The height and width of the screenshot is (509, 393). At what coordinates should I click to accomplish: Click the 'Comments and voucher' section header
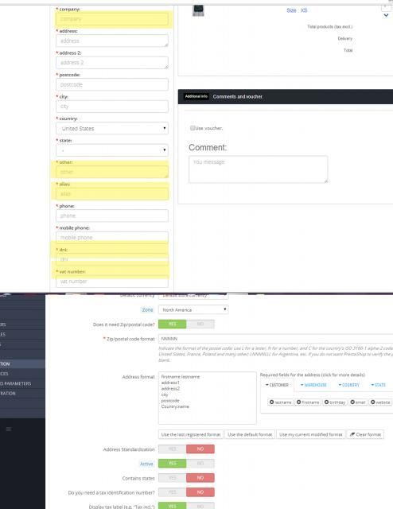[x=238, y=97]
